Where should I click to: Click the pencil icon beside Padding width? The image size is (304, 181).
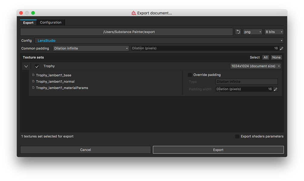pos(275,89)
